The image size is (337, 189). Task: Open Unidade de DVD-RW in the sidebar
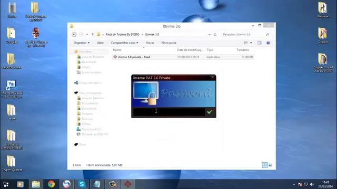pos(95,134)
